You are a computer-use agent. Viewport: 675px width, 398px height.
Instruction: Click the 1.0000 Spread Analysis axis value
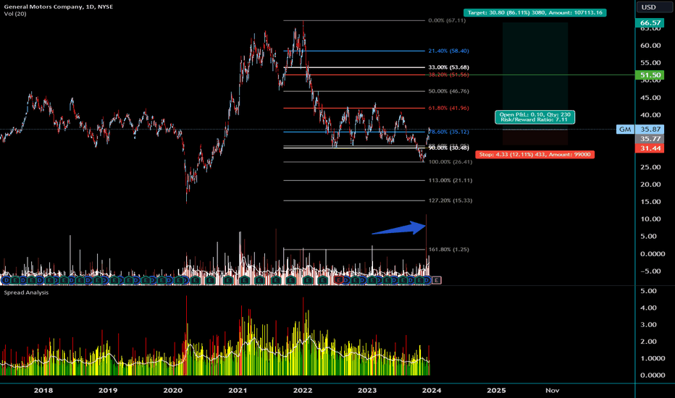[653, 358]
